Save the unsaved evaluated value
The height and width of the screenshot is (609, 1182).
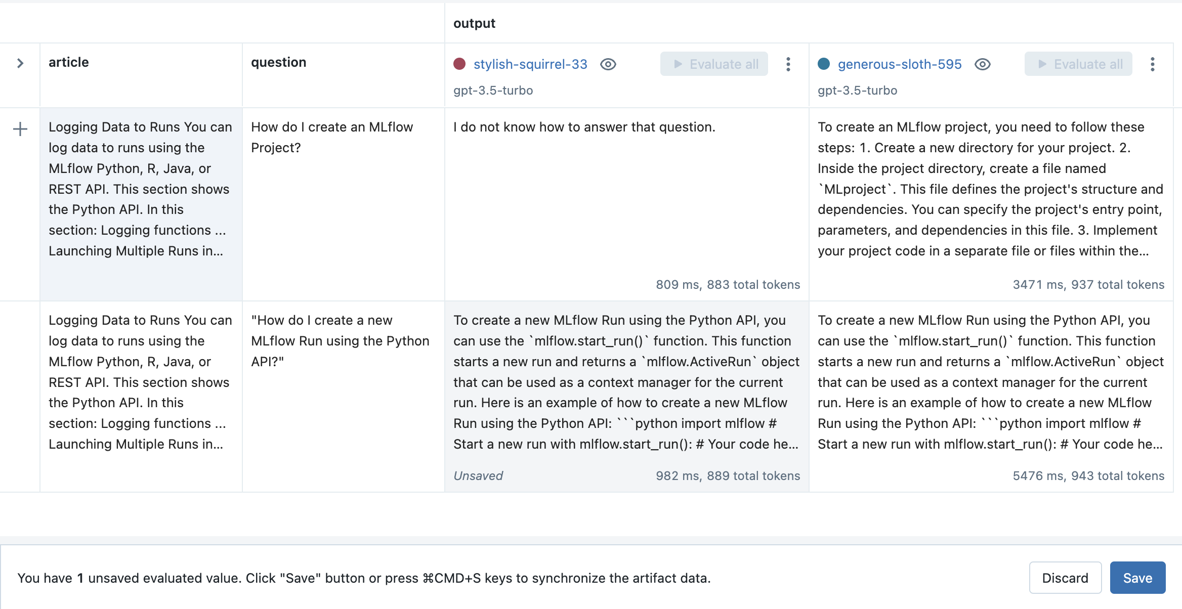coord(1137,578)
